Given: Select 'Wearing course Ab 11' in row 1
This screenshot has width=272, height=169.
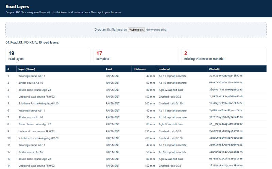Looking at the screenshot, I should pyautogui.click(x=32, y=76).
